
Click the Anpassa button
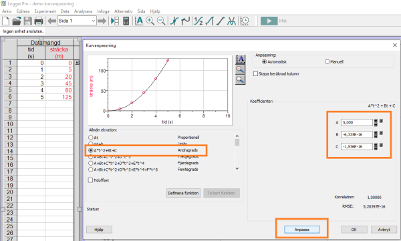click(302, 230)
